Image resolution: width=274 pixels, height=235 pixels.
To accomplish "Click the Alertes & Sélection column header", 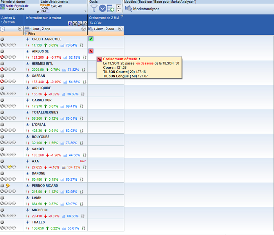I will pos(12,20).
